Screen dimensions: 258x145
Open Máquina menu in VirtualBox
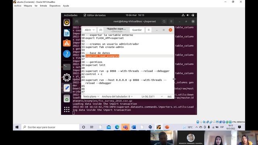coord(28,6)
